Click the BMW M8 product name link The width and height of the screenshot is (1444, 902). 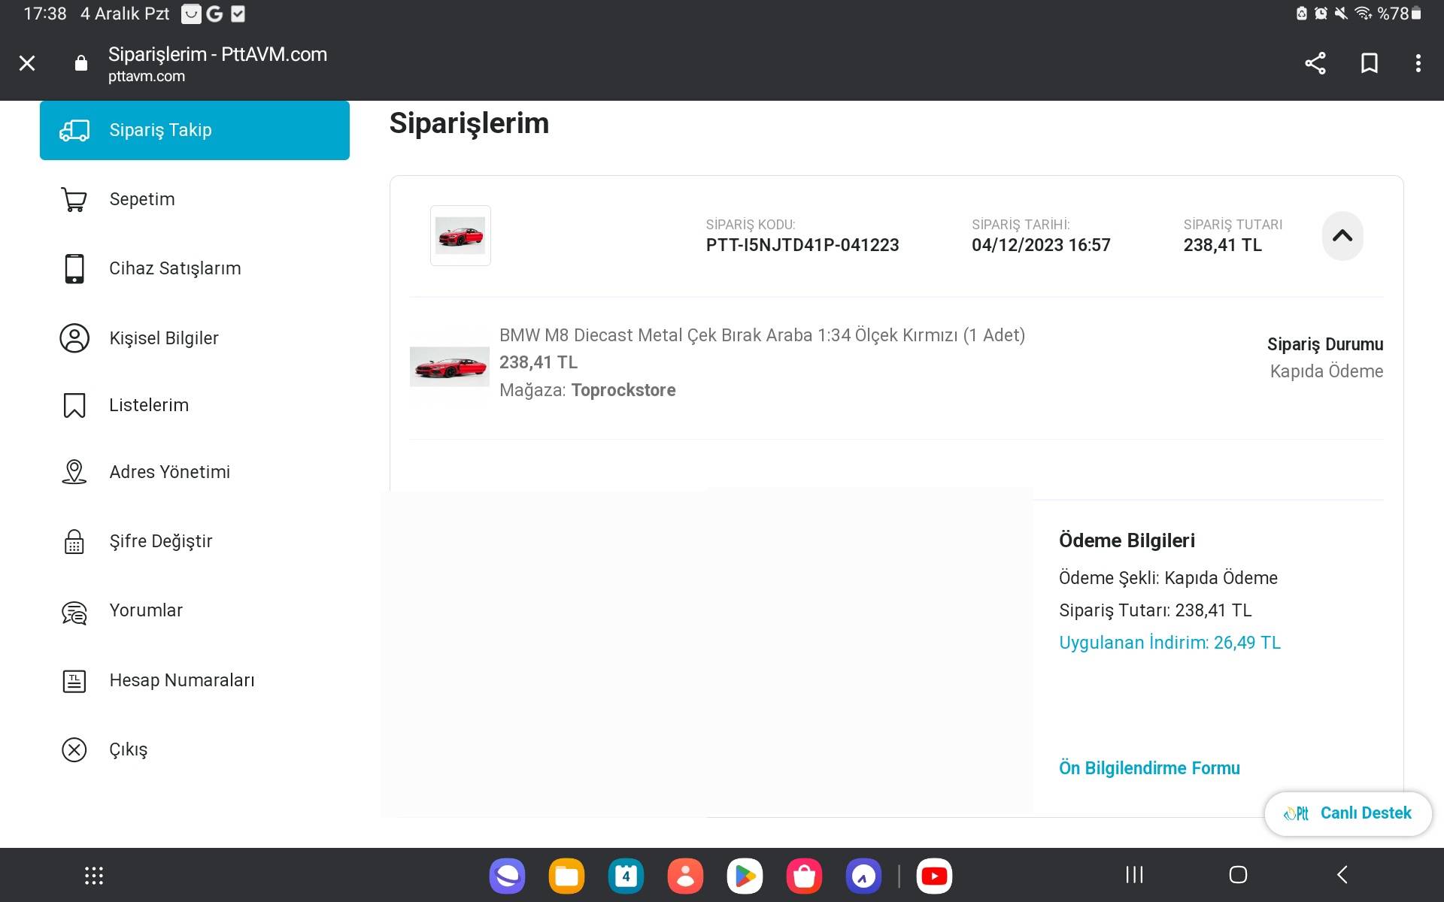(761, 335)
